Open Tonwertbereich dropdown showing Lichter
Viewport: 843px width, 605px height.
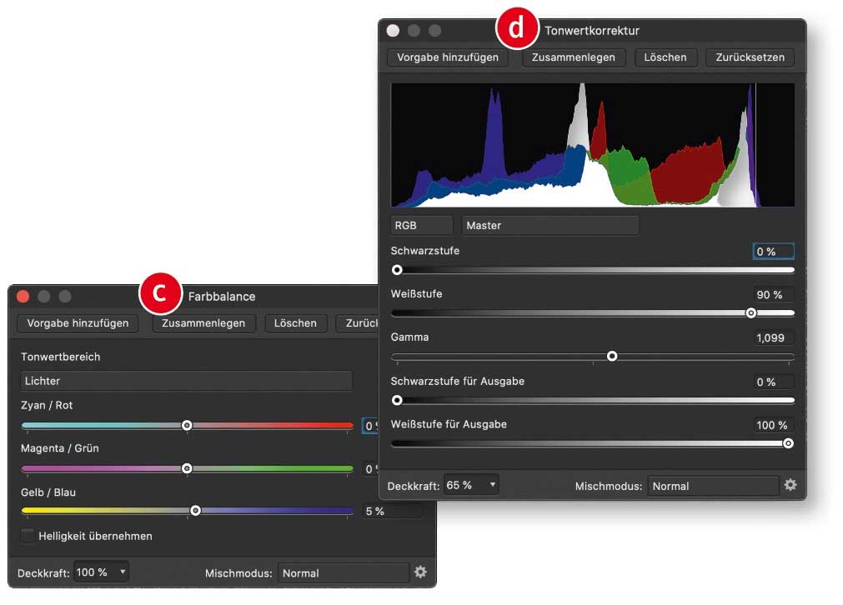pos(187,381)
